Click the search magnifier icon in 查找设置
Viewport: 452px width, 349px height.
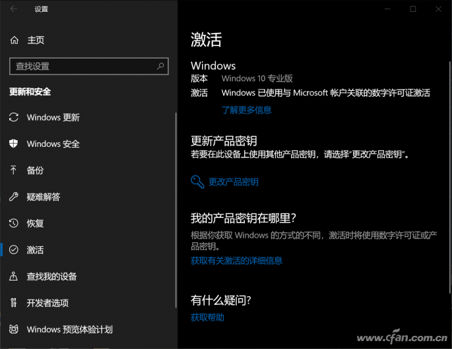coord(160,66)
